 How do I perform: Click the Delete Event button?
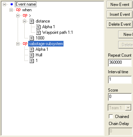120,24
